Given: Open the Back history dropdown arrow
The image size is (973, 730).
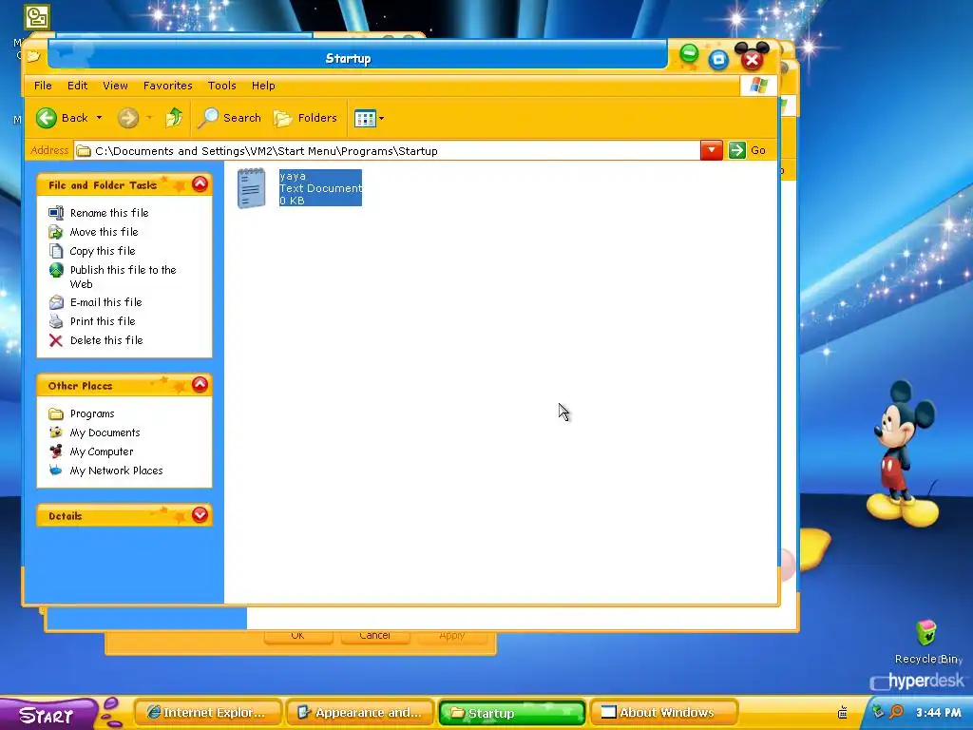Looking at the screenshot, I should (x=99, y=118).
